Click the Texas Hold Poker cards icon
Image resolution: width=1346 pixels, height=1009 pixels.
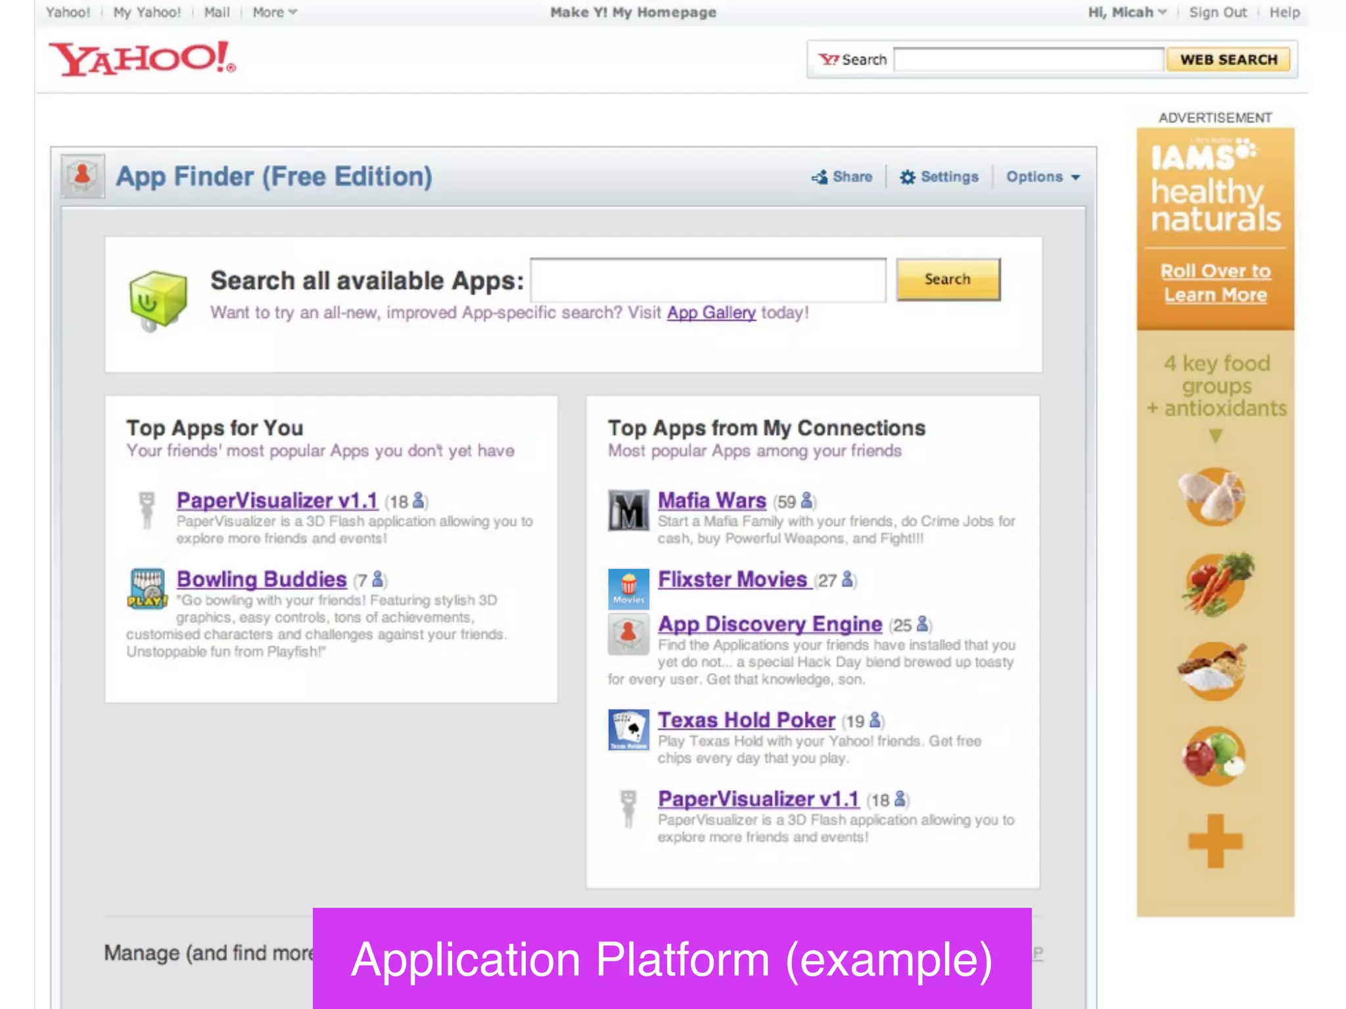point(628,729)
